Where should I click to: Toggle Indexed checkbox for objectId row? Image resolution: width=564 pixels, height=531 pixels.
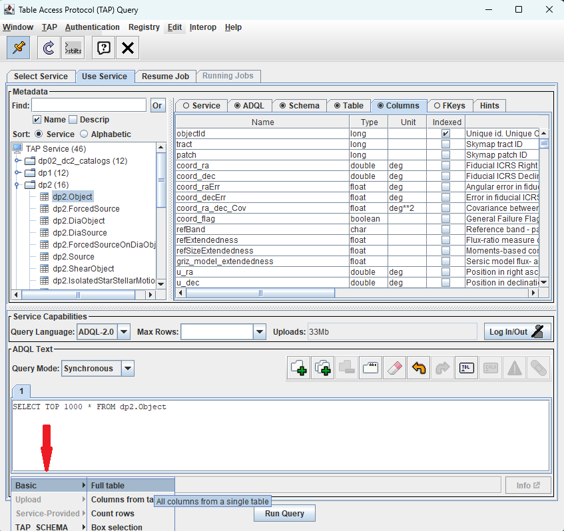(445, 133)
